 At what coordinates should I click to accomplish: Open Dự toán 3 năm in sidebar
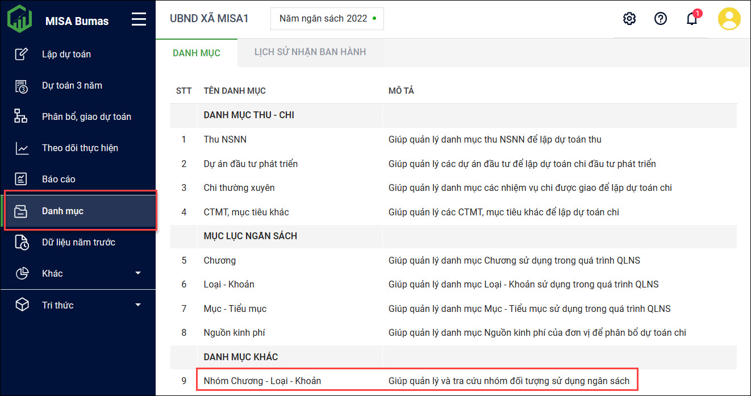tap(72, 85)
